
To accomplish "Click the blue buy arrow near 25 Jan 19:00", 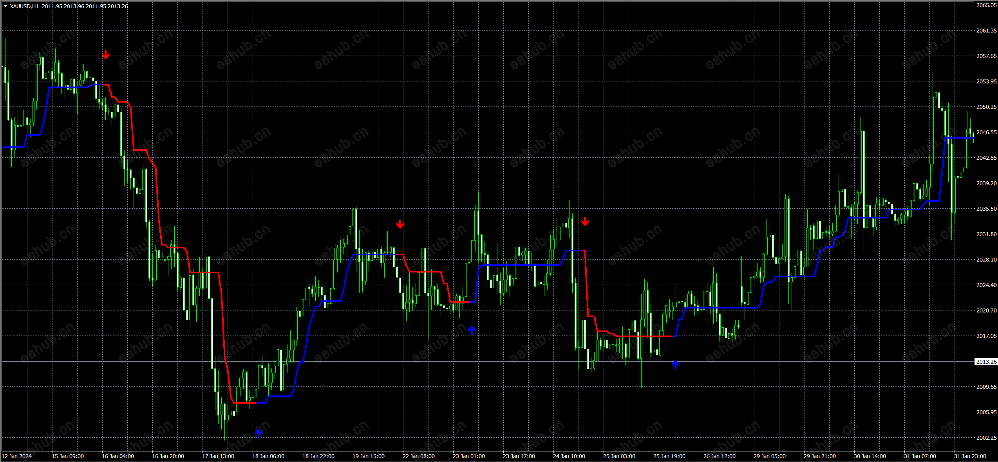I will click(675, 365).
